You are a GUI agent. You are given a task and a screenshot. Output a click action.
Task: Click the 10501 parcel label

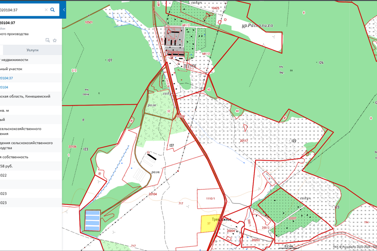pos(89,22)
